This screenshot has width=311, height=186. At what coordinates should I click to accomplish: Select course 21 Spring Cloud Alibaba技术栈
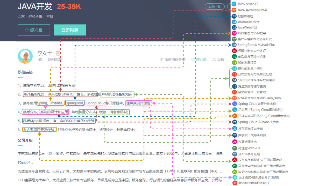click(255, 122)
